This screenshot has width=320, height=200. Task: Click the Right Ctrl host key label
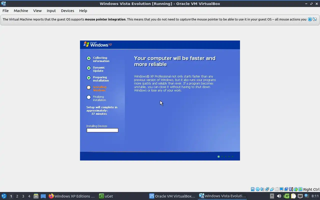[x=311, y=189]
